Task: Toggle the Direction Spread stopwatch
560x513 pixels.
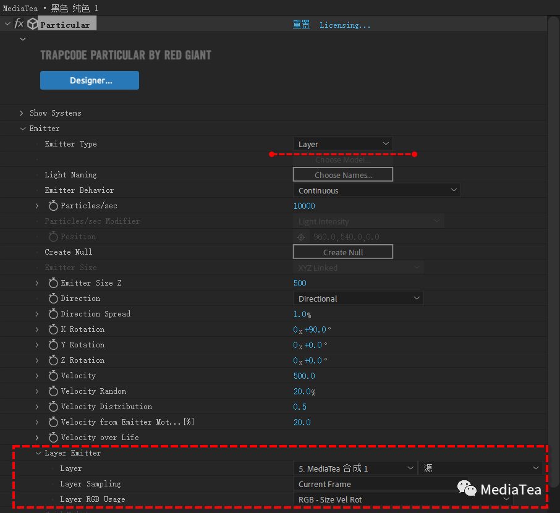Action: pyautogui.click(x=53, y=314)
